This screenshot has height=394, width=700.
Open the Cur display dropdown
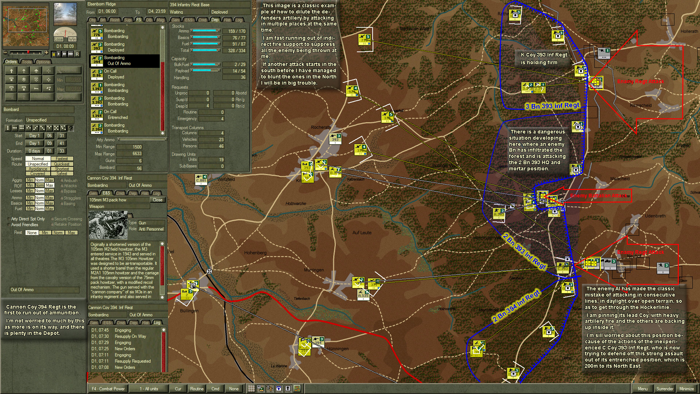click(x=178, y=389)
